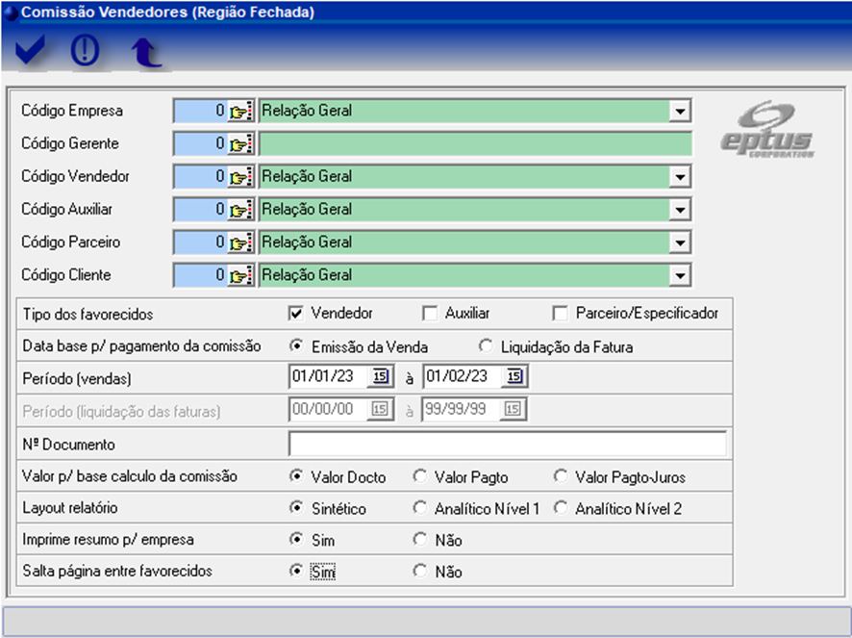Click the Nº Documento input field
This screenshot has width=852, height=638.
click(507, 444)
